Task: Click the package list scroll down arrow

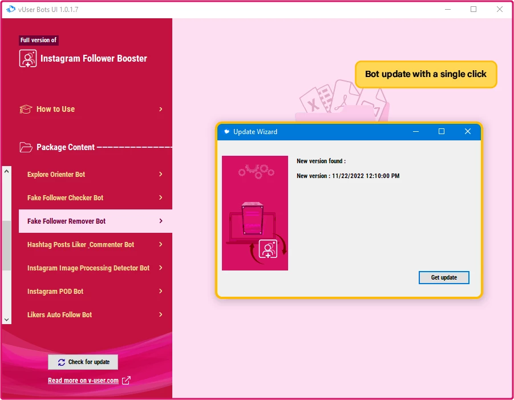Action: 6,320
